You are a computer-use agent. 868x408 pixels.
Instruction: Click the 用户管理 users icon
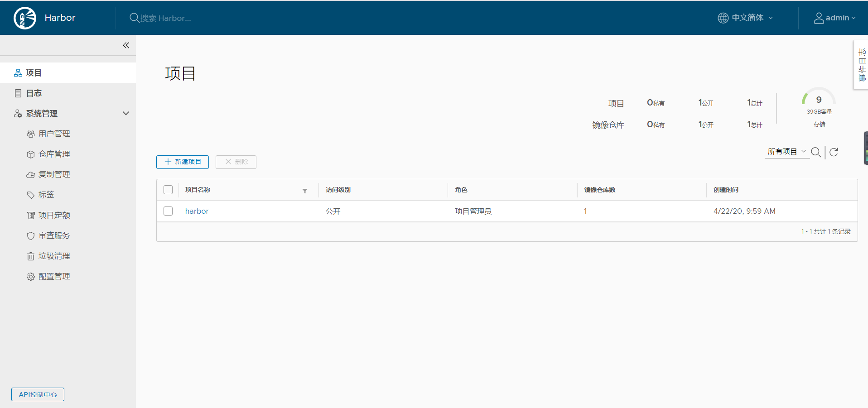(x=31, y=134)
